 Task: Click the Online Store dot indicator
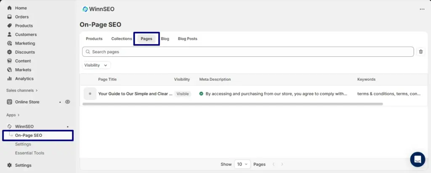click(x=60, y=102)
